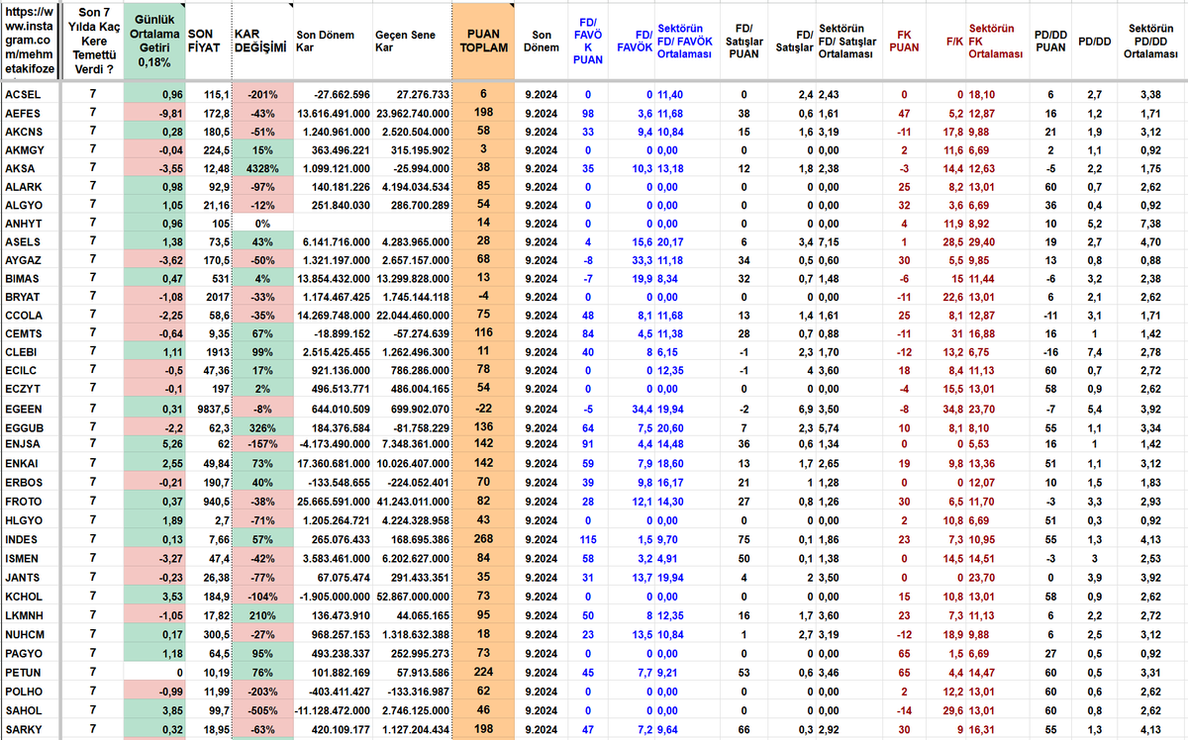Image resolution: width=1188 pixels, height=740 pixels.
Task: Click INDES FD/FAVÖK puan cell showing 115
Action: [588, 539]
